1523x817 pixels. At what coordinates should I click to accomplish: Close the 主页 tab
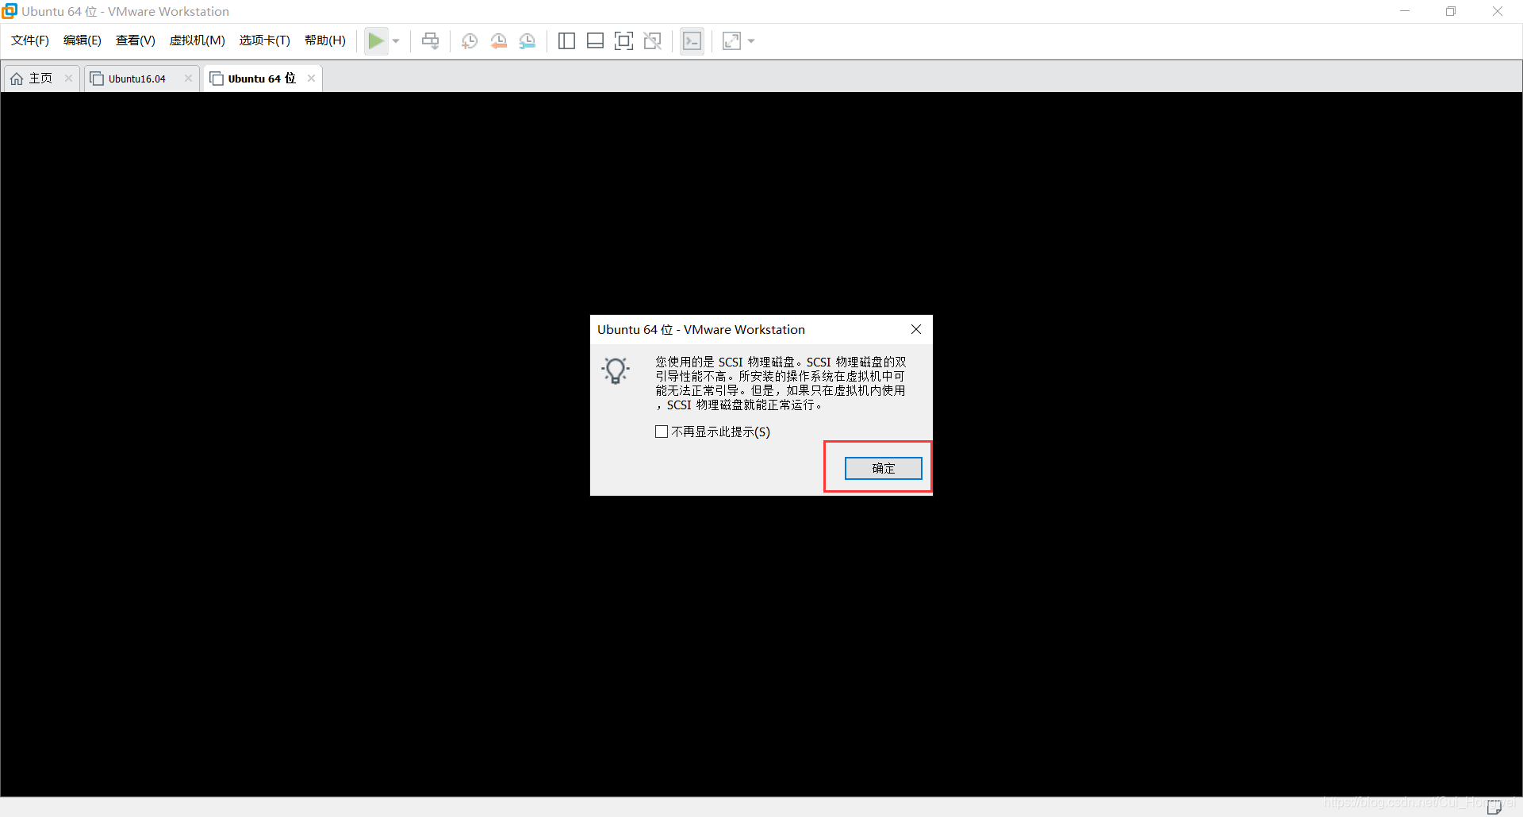[x=69, y=78]
